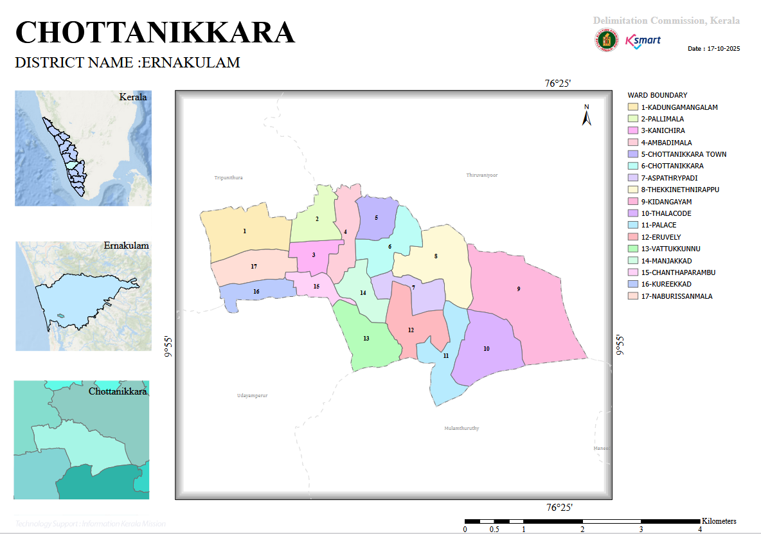The height and width of the screenshot is (534, 761).
Task: Click ward 2 region on the map
Action: 316,219
